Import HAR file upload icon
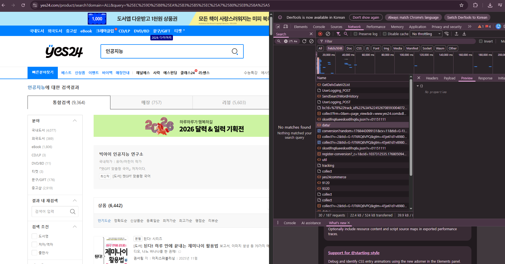This screenshot has height=264, width=505. 457,34
